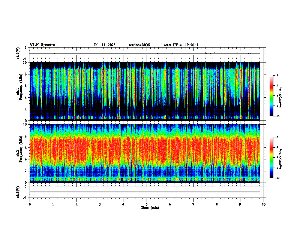Click the "-8" tick on ch.1 color bar
The image size is (297, 229).
click(277, 96)
